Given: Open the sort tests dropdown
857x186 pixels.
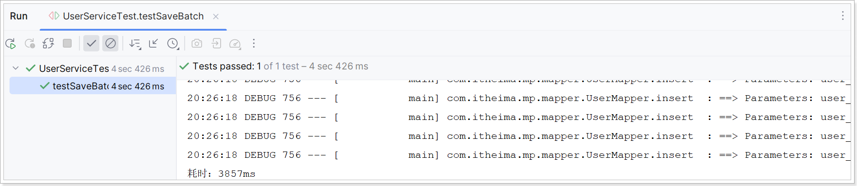Looking at the screenshot, I should point(135,44).
